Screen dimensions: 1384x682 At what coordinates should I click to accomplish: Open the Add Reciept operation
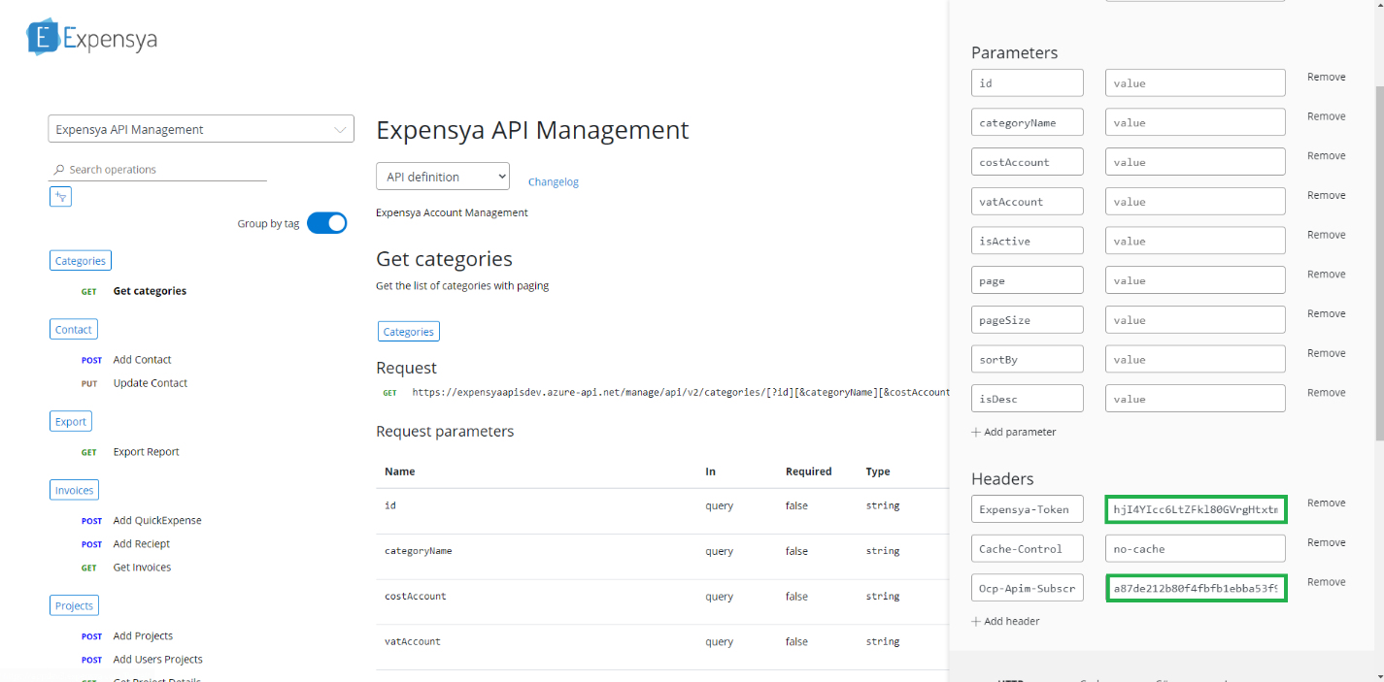(142, 544)
